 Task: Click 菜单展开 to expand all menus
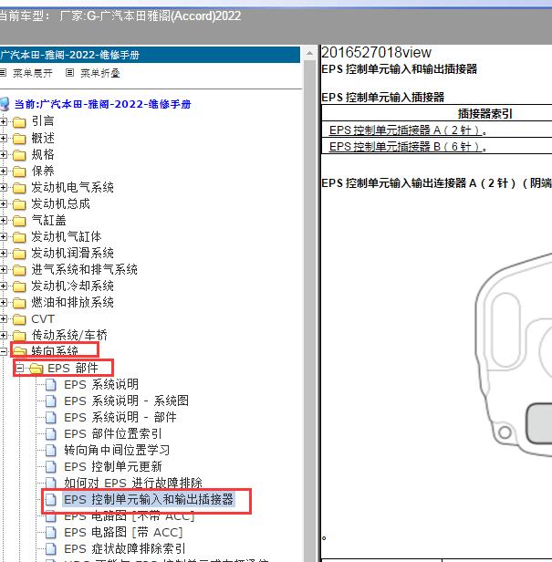[x=33, y=74]
